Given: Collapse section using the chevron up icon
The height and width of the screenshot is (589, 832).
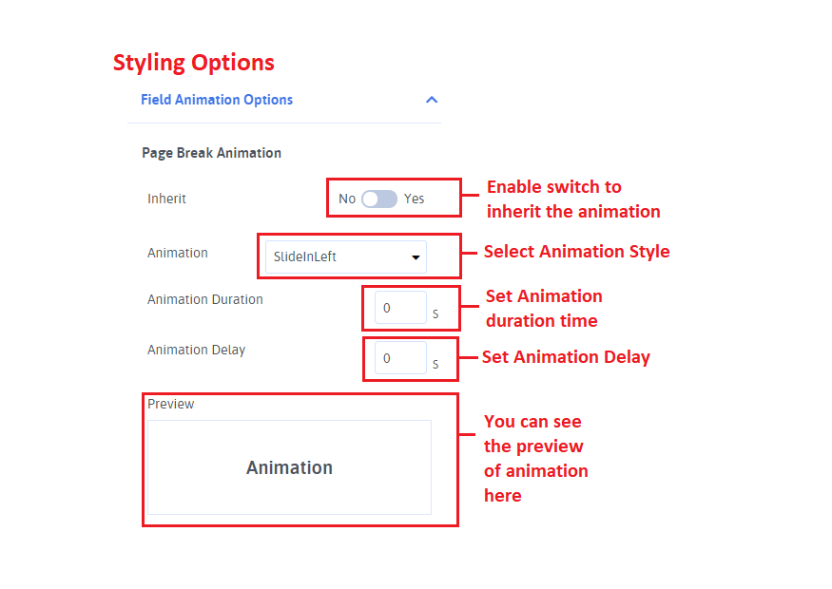Looking at the screenshot, I should (432, 100).
